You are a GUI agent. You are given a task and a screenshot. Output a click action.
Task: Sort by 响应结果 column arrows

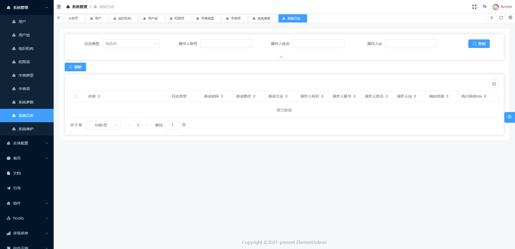[447, 96]
